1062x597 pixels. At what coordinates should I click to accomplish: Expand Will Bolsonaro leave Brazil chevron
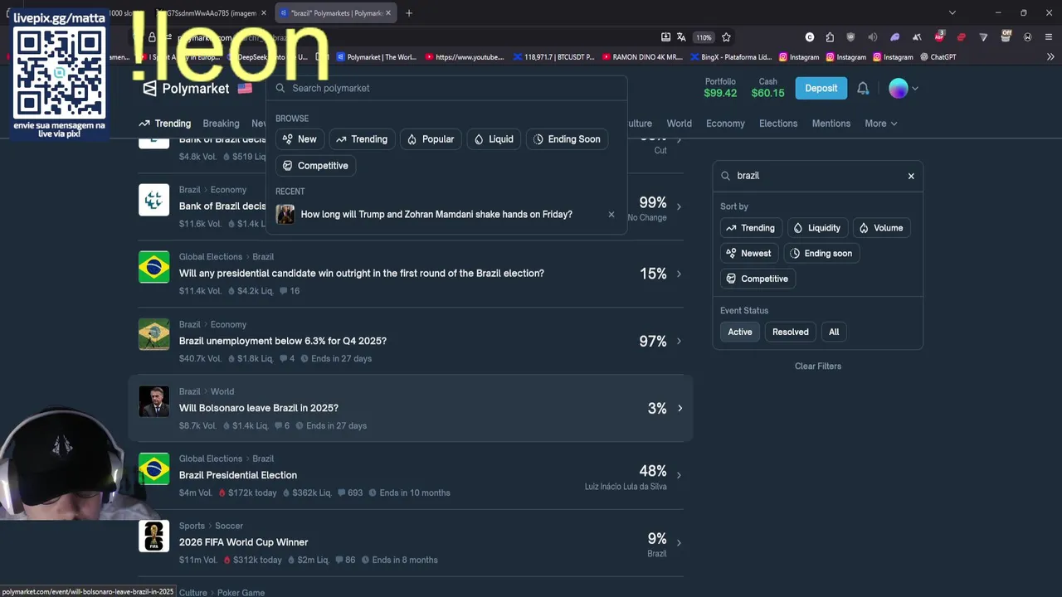[680, 408]
